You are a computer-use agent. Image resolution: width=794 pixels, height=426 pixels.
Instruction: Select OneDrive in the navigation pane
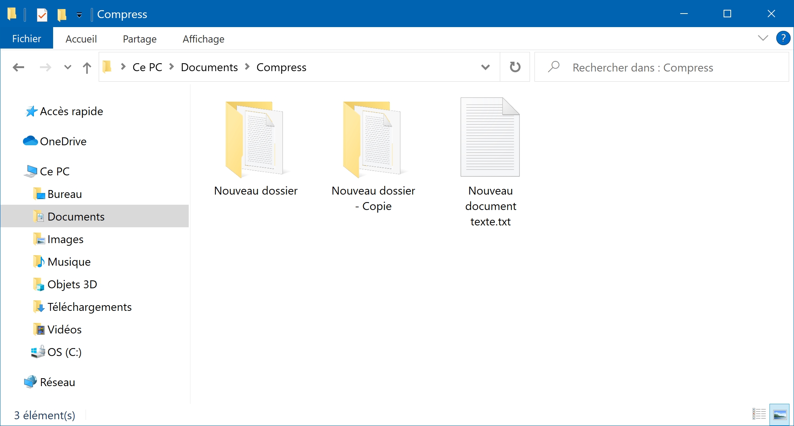55,141
